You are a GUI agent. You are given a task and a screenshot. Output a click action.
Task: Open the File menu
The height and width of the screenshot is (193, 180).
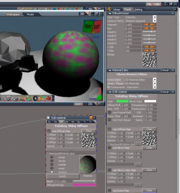coord(149,4)
